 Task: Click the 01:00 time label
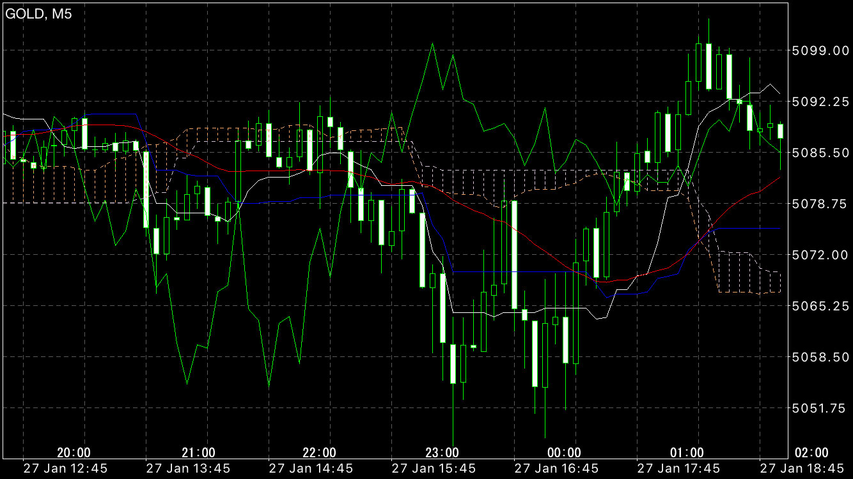tap(687, 453)
